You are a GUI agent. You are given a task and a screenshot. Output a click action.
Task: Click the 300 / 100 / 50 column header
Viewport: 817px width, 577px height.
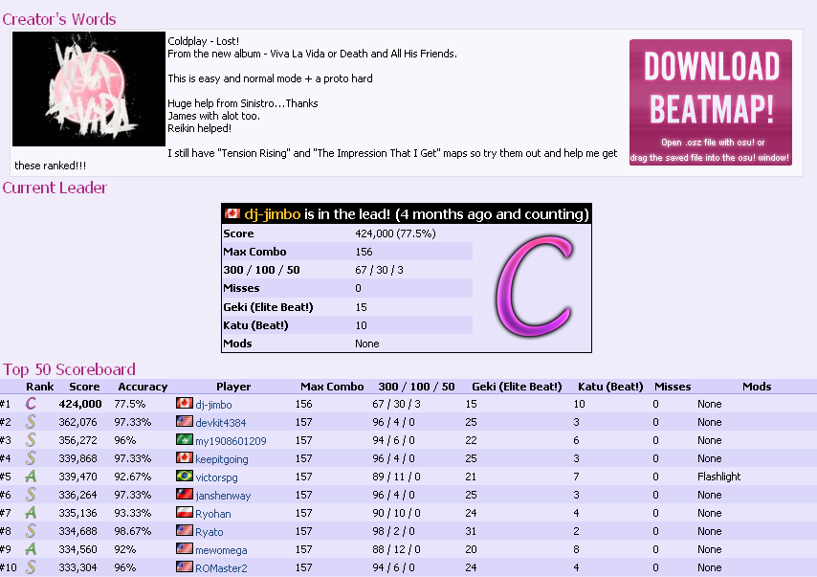pyautogui.click(x=416, y=387)
